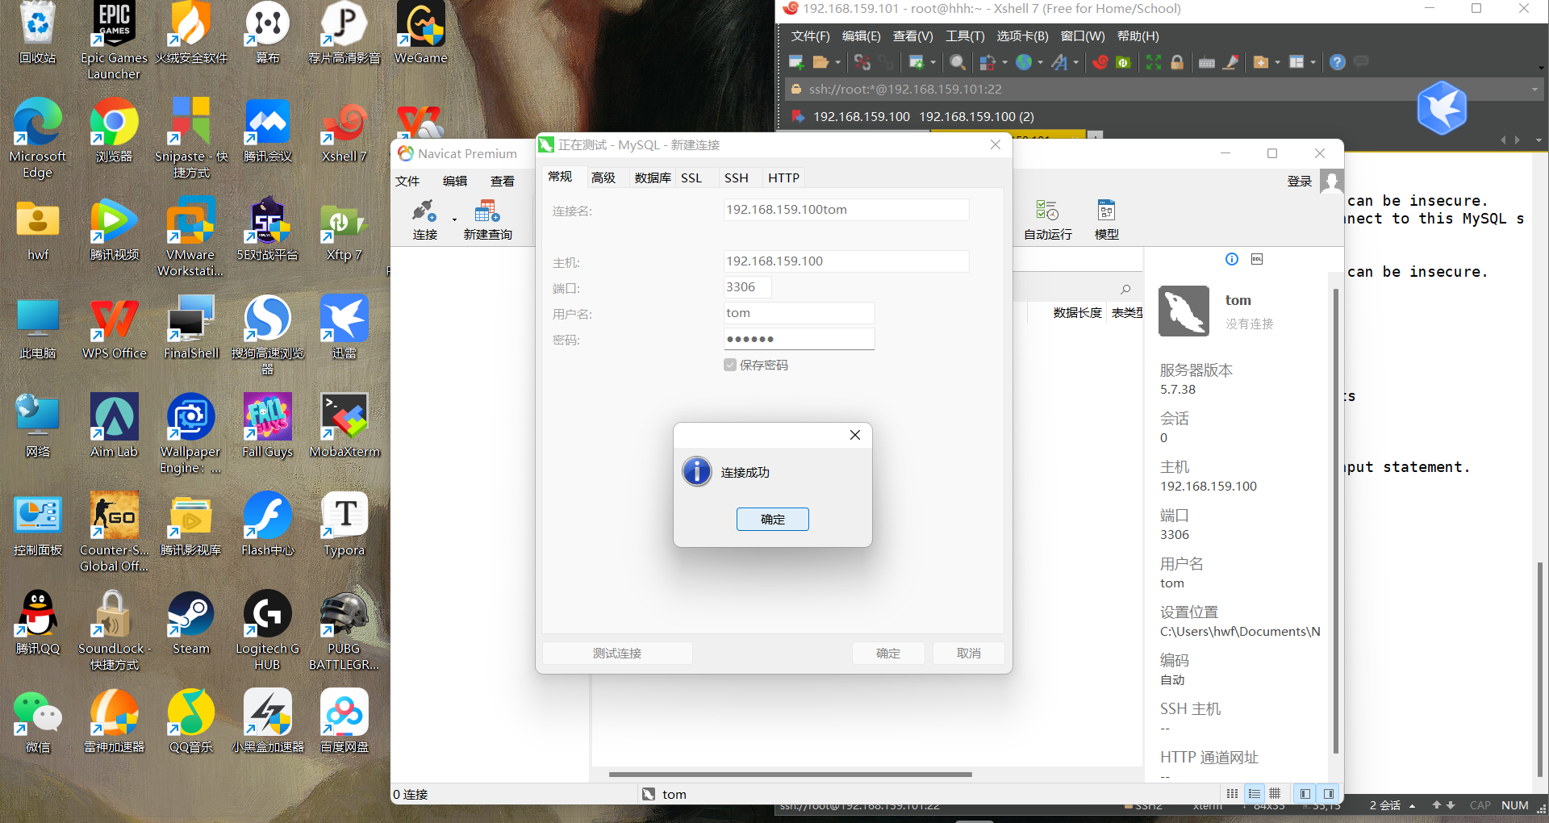This screenshot has height=823, width=1549.
Task: Expand the 连接 dropdown arrow in Navicat
Action: 454,219
